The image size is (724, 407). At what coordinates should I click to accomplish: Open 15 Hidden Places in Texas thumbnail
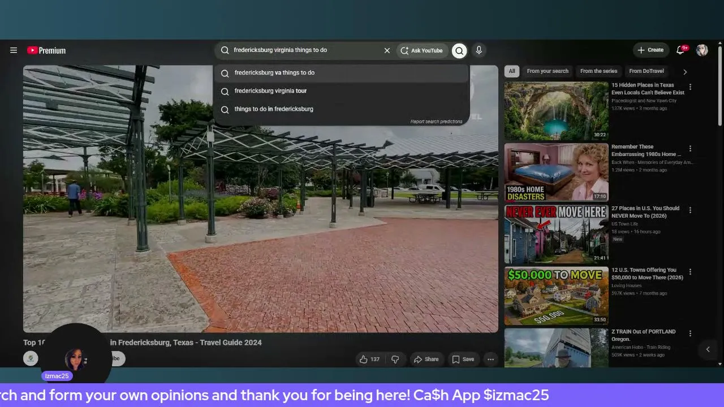coord(557,111)
